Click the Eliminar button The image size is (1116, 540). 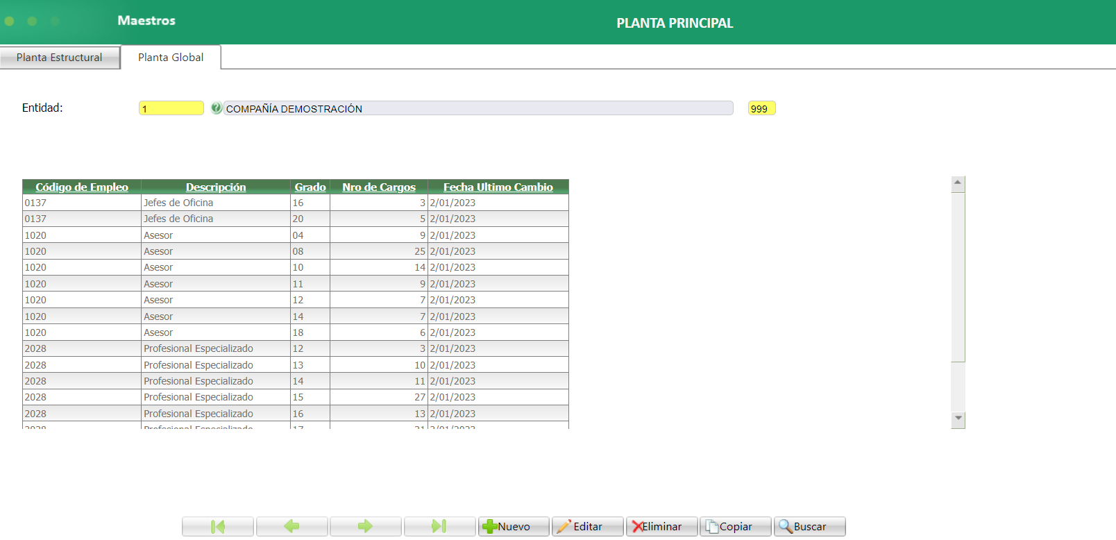click(661, 527)
